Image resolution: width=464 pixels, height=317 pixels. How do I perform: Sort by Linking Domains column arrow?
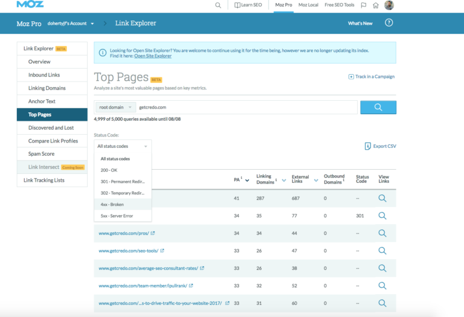tap(284, 180)
